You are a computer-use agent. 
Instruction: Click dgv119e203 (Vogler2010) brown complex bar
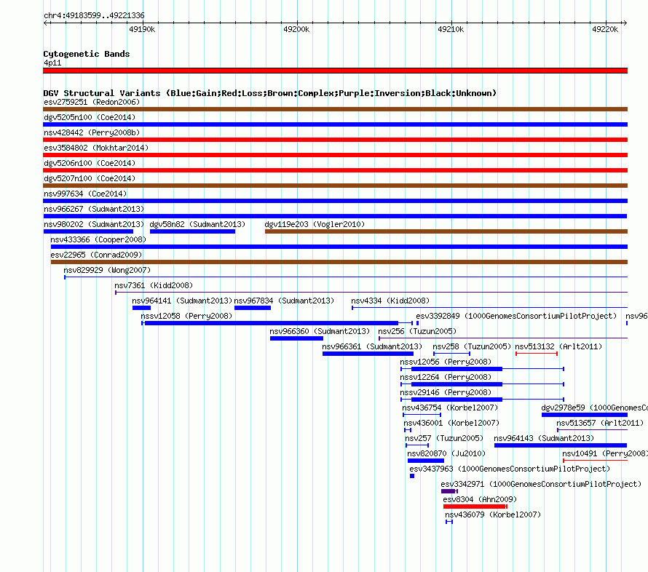point(446,231)
